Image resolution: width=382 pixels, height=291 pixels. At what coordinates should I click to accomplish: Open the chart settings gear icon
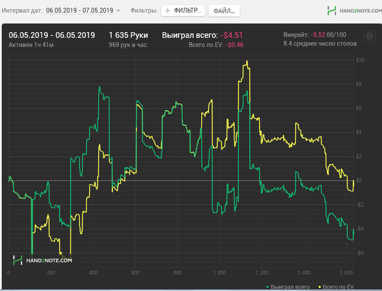(x=369, y=37)
